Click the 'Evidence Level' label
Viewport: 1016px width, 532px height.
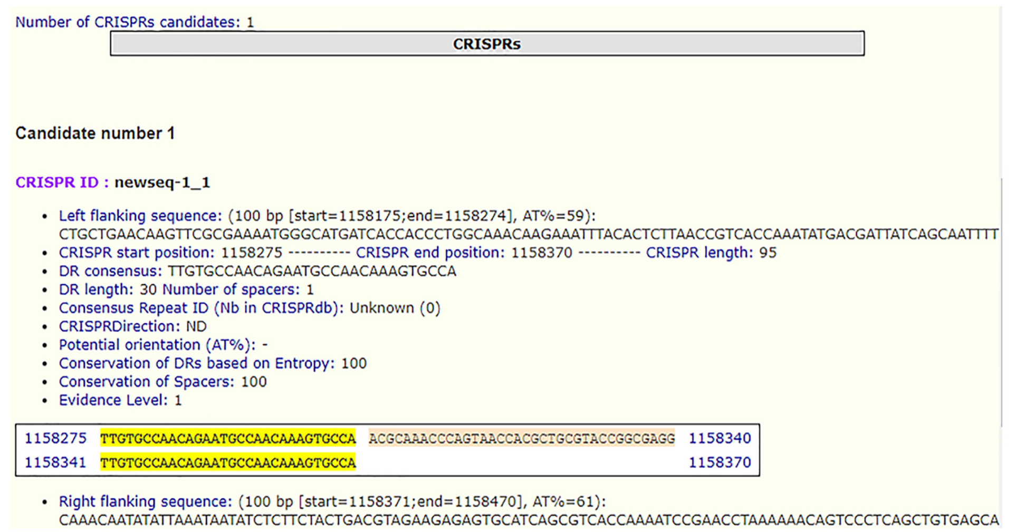pyautogui.click(x=113, y=401)
